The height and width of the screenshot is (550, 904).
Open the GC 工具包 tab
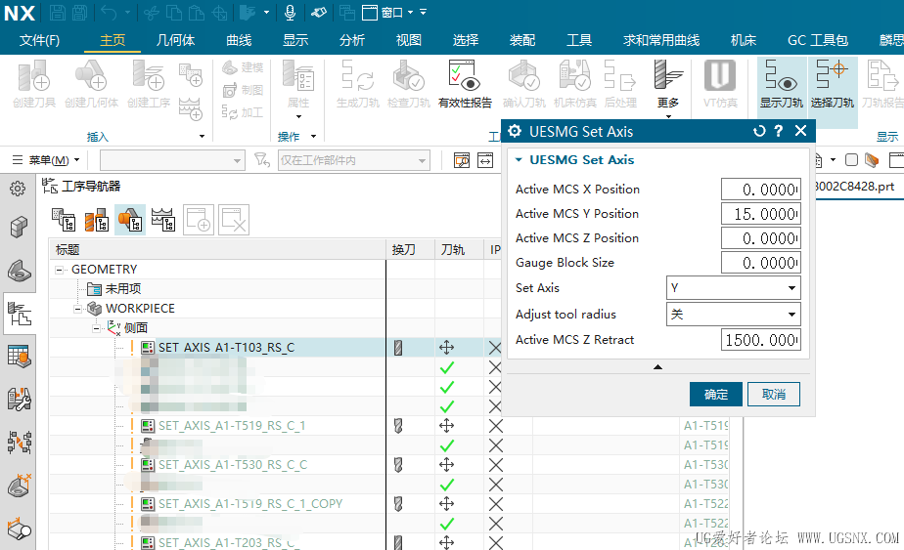tap(818, 40)
